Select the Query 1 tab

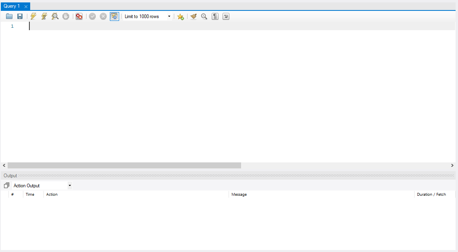pos(12,6)
